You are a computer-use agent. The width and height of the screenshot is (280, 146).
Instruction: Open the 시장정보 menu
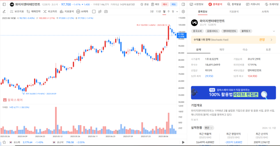click(x=196, y=4)
